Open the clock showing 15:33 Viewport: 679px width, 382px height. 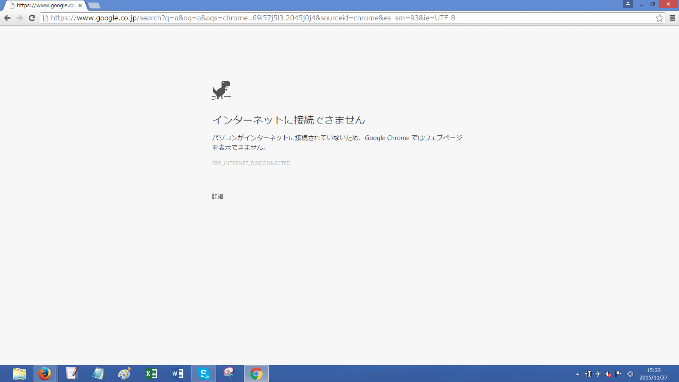coord(654,374)
